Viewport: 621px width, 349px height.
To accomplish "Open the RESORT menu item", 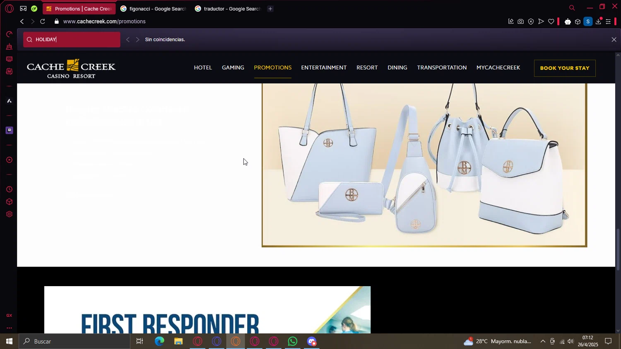I will pos(367,67).
